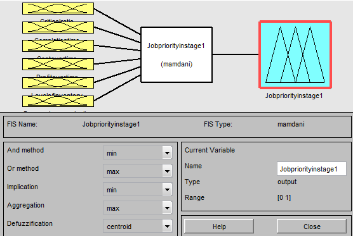
Task: Select the input variable box above the Completiontime label
Action: pyautogui.click(x=58, y=27)
